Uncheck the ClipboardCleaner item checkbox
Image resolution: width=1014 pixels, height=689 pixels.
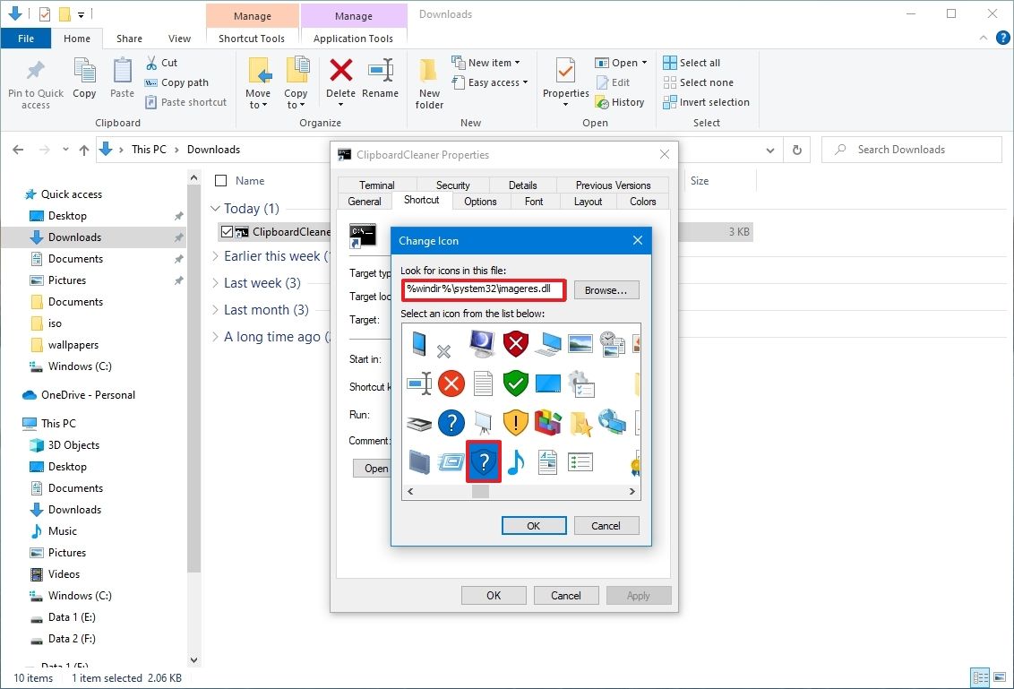[x=227, y=231]
